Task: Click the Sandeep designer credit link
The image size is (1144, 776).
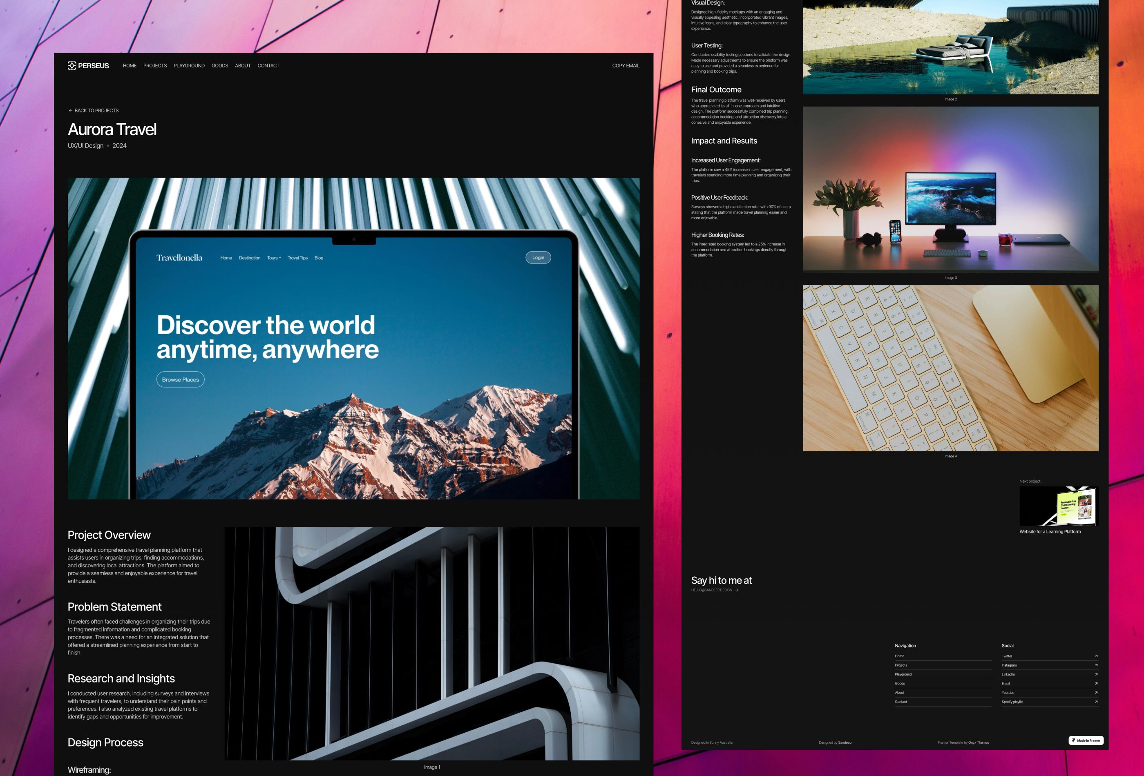Action: pyautogui.click(x=845, y=743)
